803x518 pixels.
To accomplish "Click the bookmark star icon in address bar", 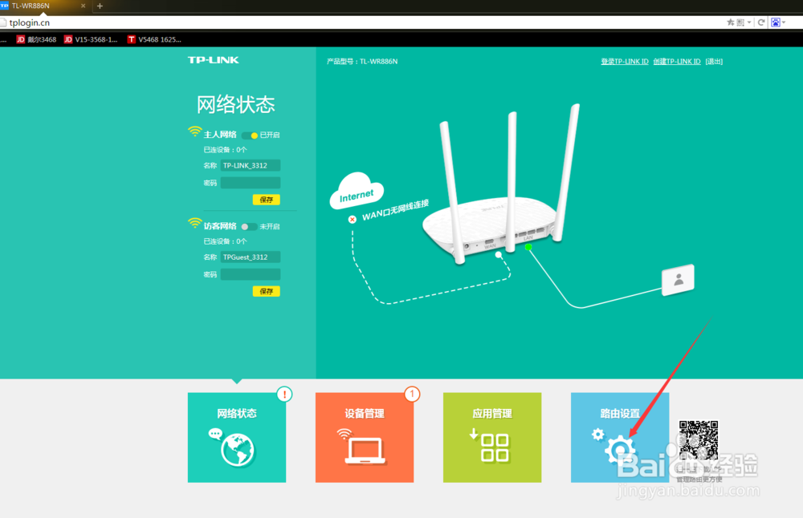I will (730, 22).
